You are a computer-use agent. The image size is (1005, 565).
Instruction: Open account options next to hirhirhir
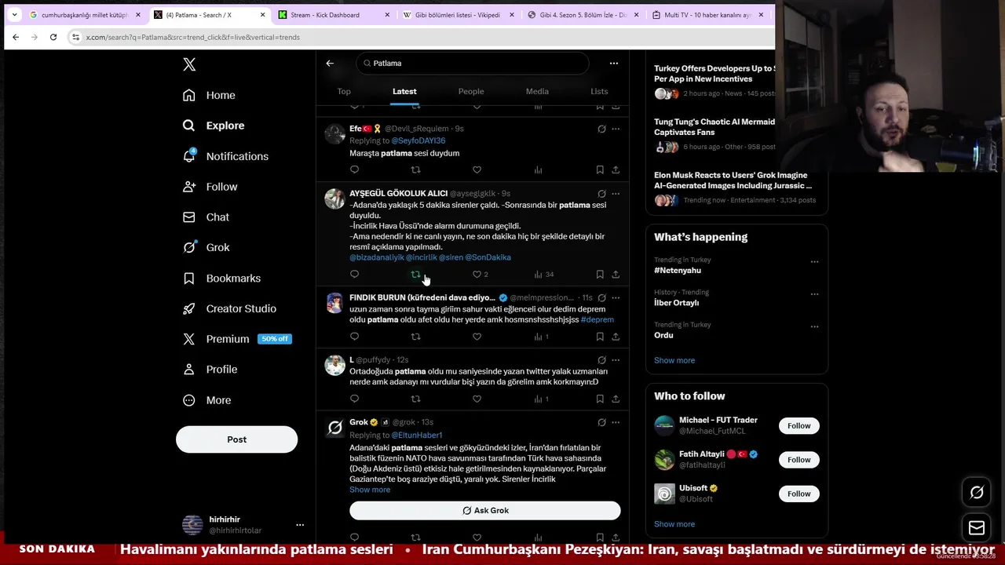coord(300,525)
